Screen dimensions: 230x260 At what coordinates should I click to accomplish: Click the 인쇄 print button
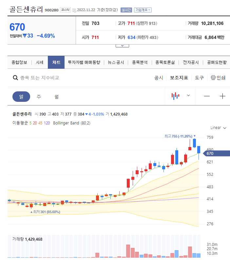218,78
